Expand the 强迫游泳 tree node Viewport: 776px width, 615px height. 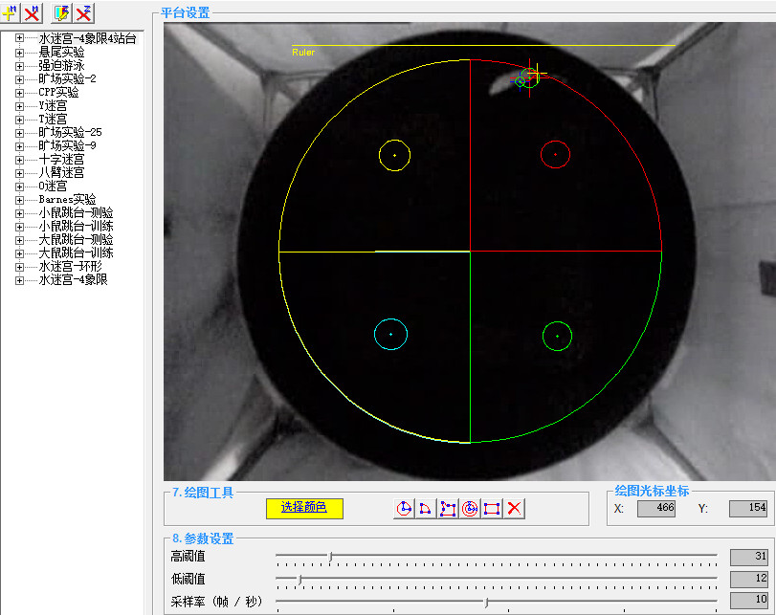click(x=19, y=65)
